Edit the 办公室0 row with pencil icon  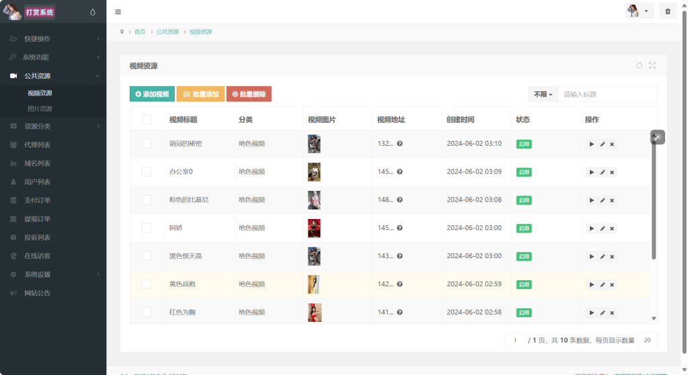[602, 172]
